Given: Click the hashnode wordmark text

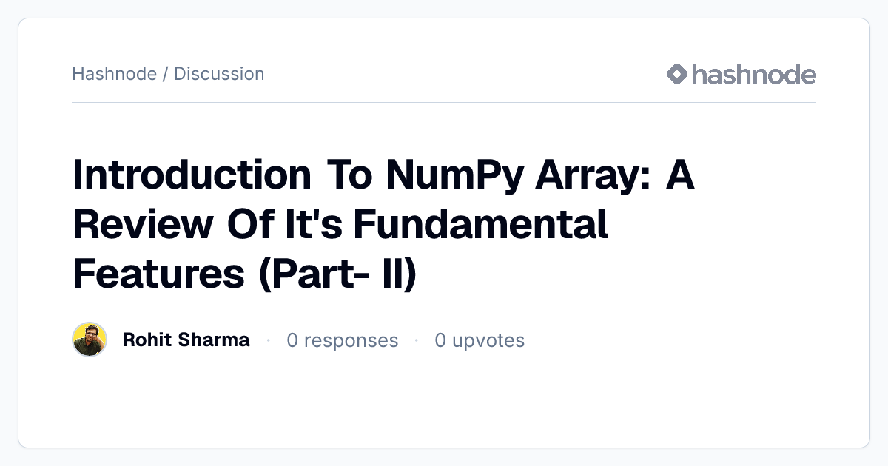Looking at the screenshot, I should [754, 74].
